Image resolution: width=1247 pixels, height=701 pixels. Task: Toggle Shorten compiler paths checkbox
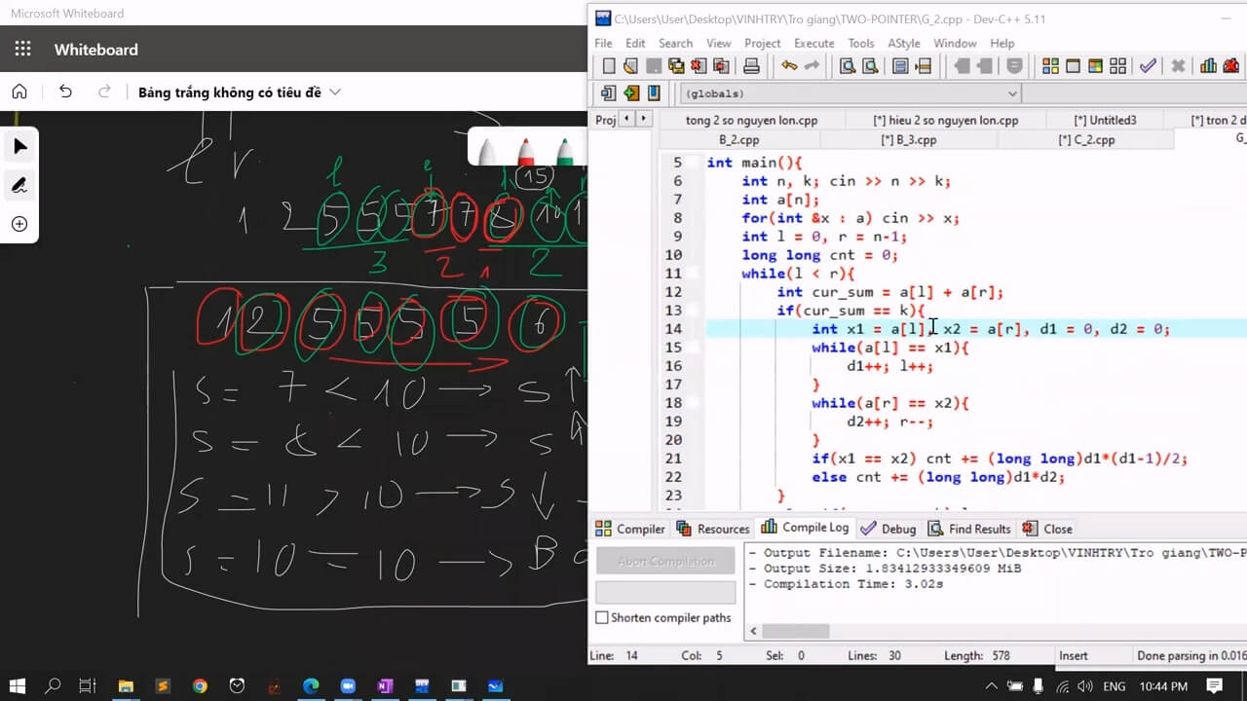click(602, 617)
